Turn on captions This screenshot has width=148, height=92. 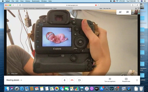tap(110, 80)
